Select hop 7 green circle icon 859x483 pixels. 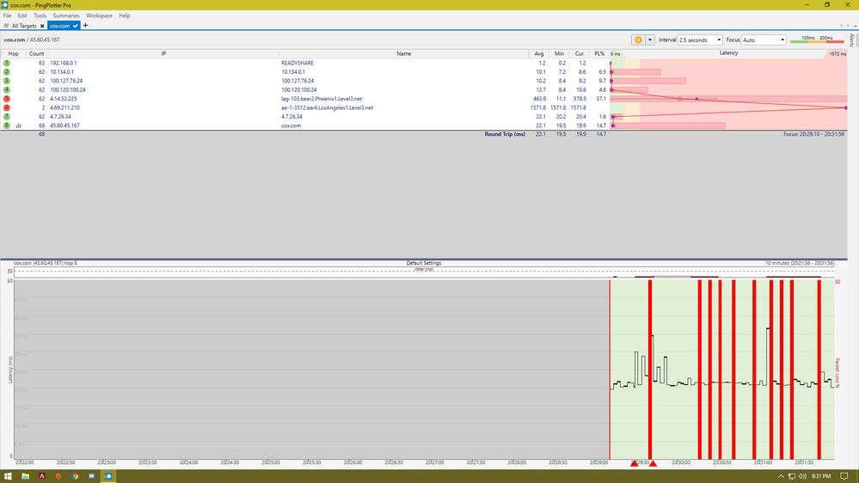(7, 117)
